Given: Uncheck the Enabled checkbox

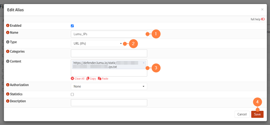Looking at the screenshot, I should [72, 26].
